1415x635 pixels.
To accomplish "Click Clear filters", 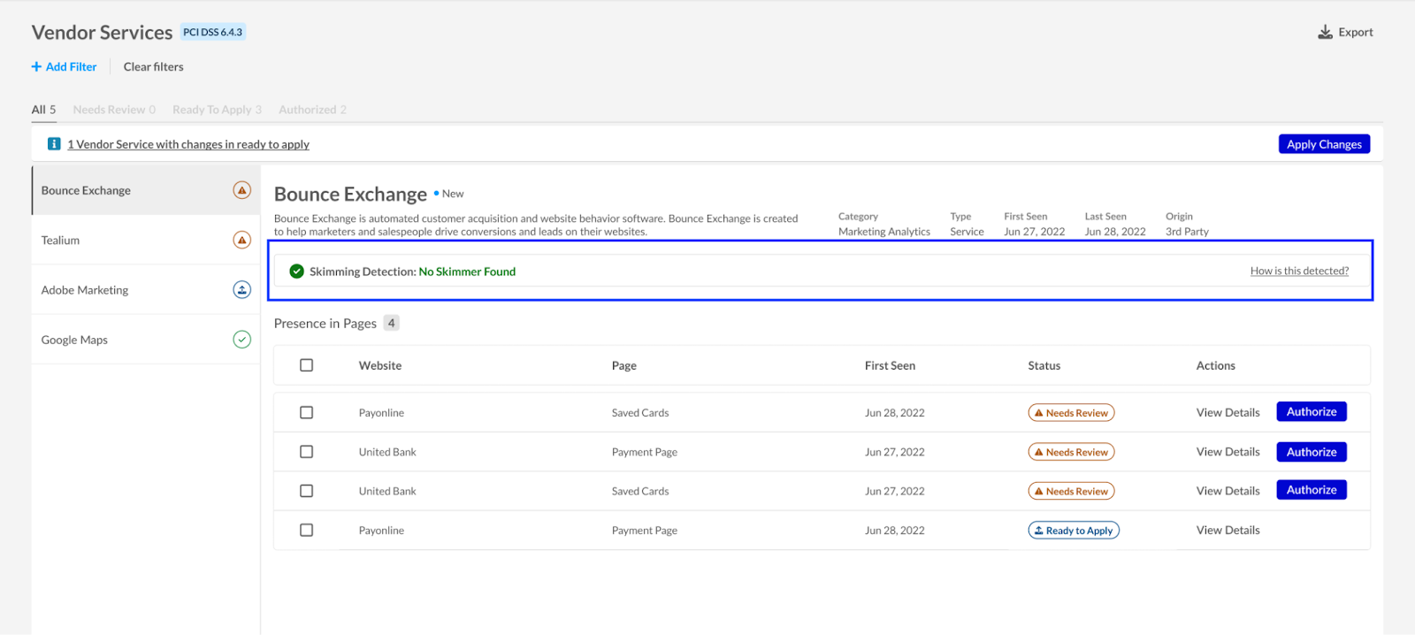I will coord(154,67).
